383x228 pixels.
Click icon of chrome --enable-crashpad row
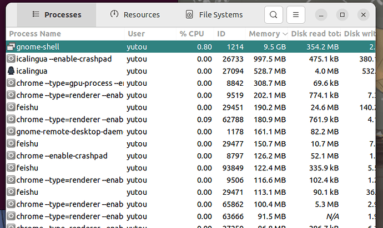click(11, 156)
